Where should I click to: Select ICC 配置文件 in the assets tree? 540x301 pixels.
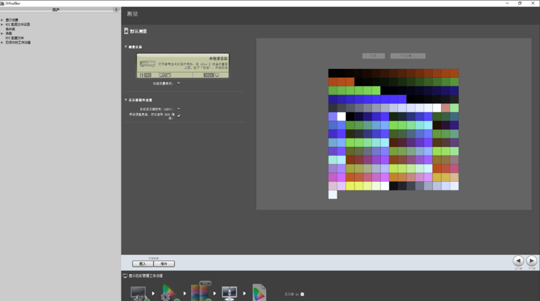(x=14, y=38)
